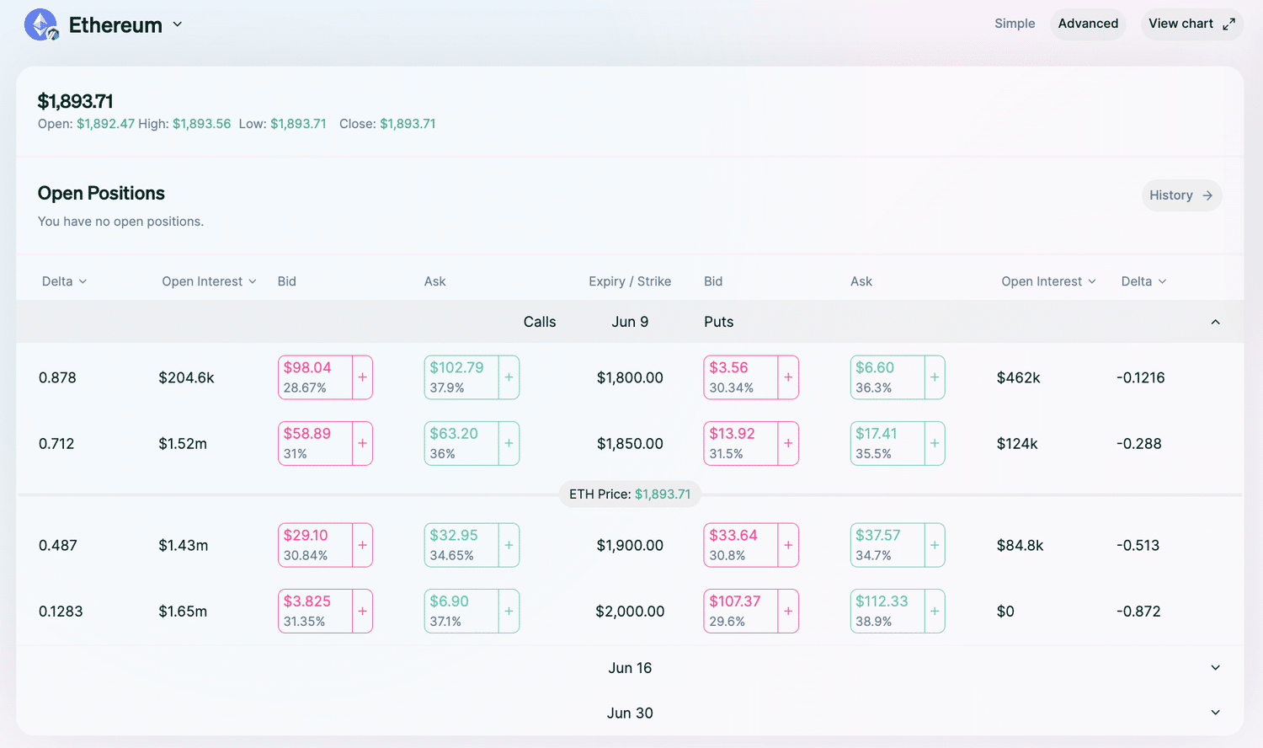This screenshot has width=1263, height=748.
Task: Open the History page
Action: pos(1181,195)
